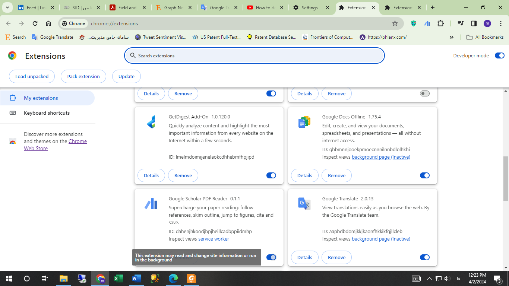Open the notification center icon

click(497, 279)
